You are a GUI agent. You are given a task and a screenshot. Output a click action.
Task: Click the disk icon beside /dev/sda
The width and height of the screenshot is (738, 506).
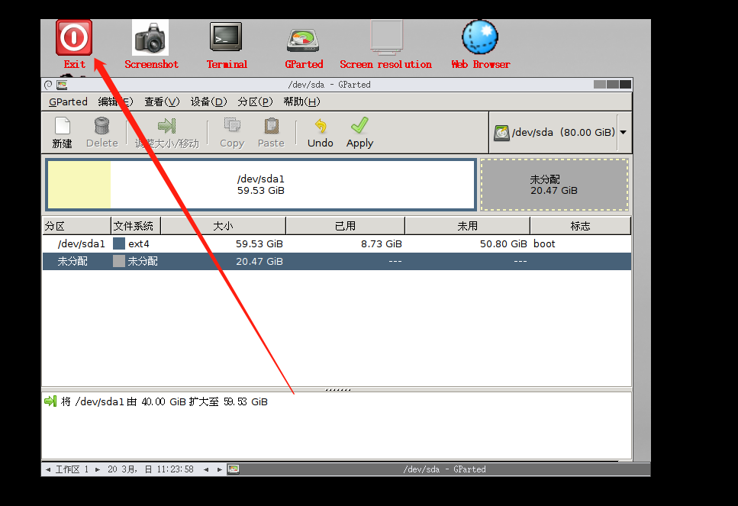[501, 133]
